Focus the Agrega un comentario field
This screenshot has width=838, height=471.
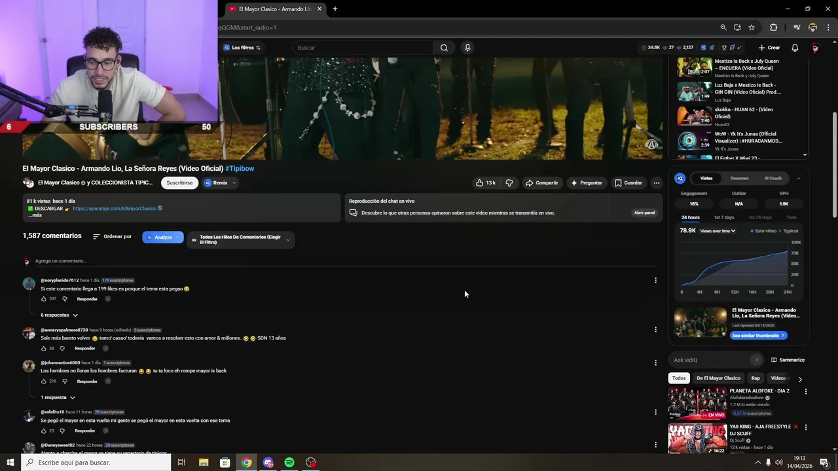pos(347,261)
